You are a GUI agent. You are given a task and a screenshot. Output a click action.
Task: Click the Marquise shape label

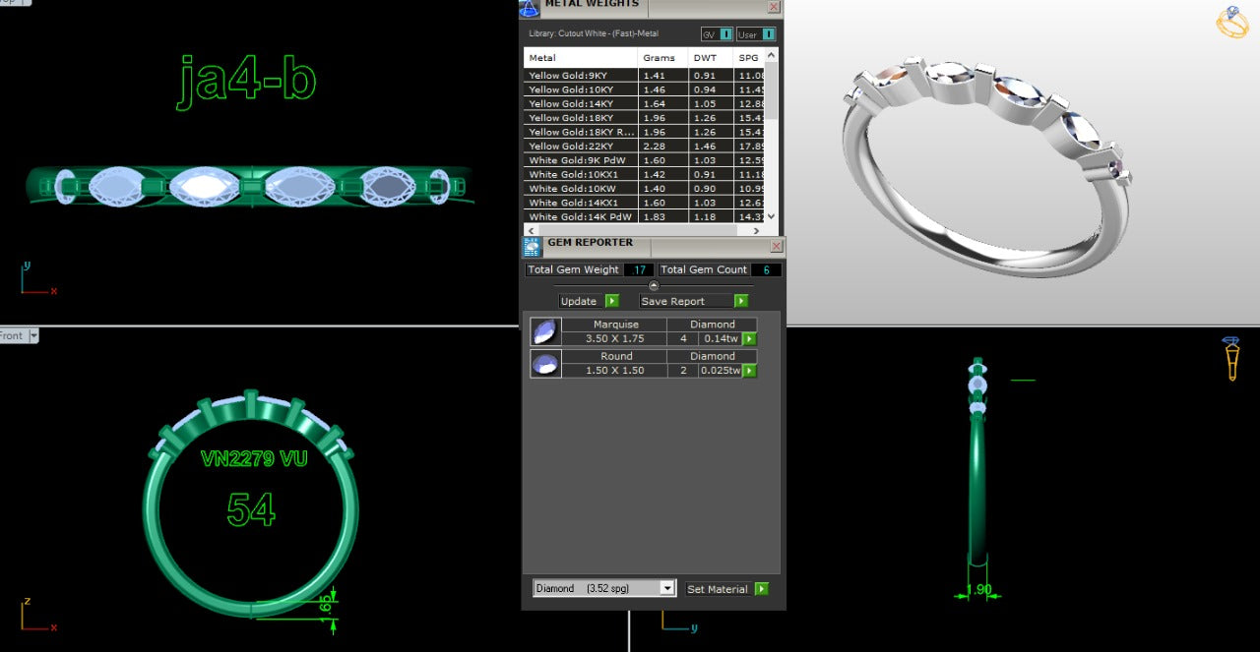(615, 325)
